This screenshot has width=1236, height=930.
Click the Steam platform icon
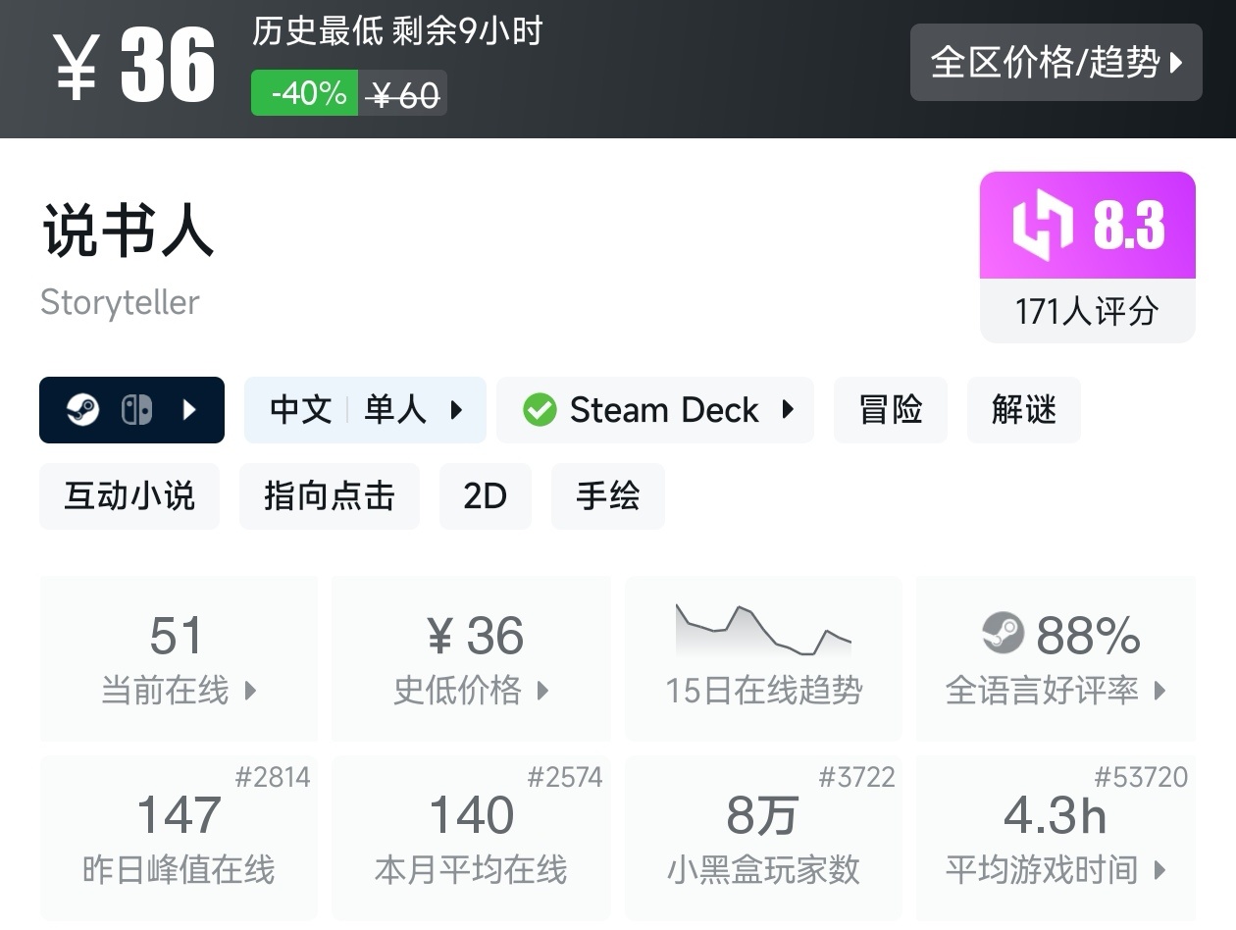(83, 410)
